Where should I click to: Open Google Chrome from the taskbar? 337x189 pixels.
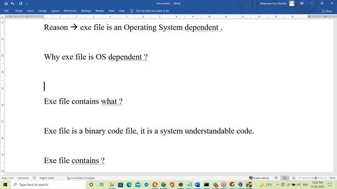pos(164,185)
